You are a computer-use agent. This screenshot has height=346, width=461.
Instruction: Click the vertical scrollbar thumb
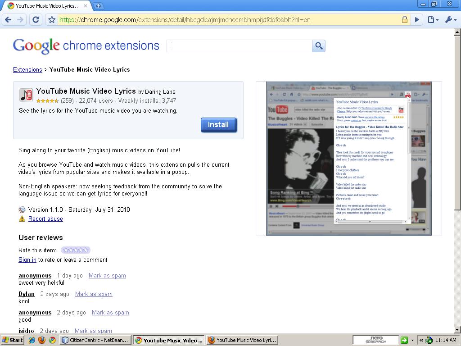457,123
